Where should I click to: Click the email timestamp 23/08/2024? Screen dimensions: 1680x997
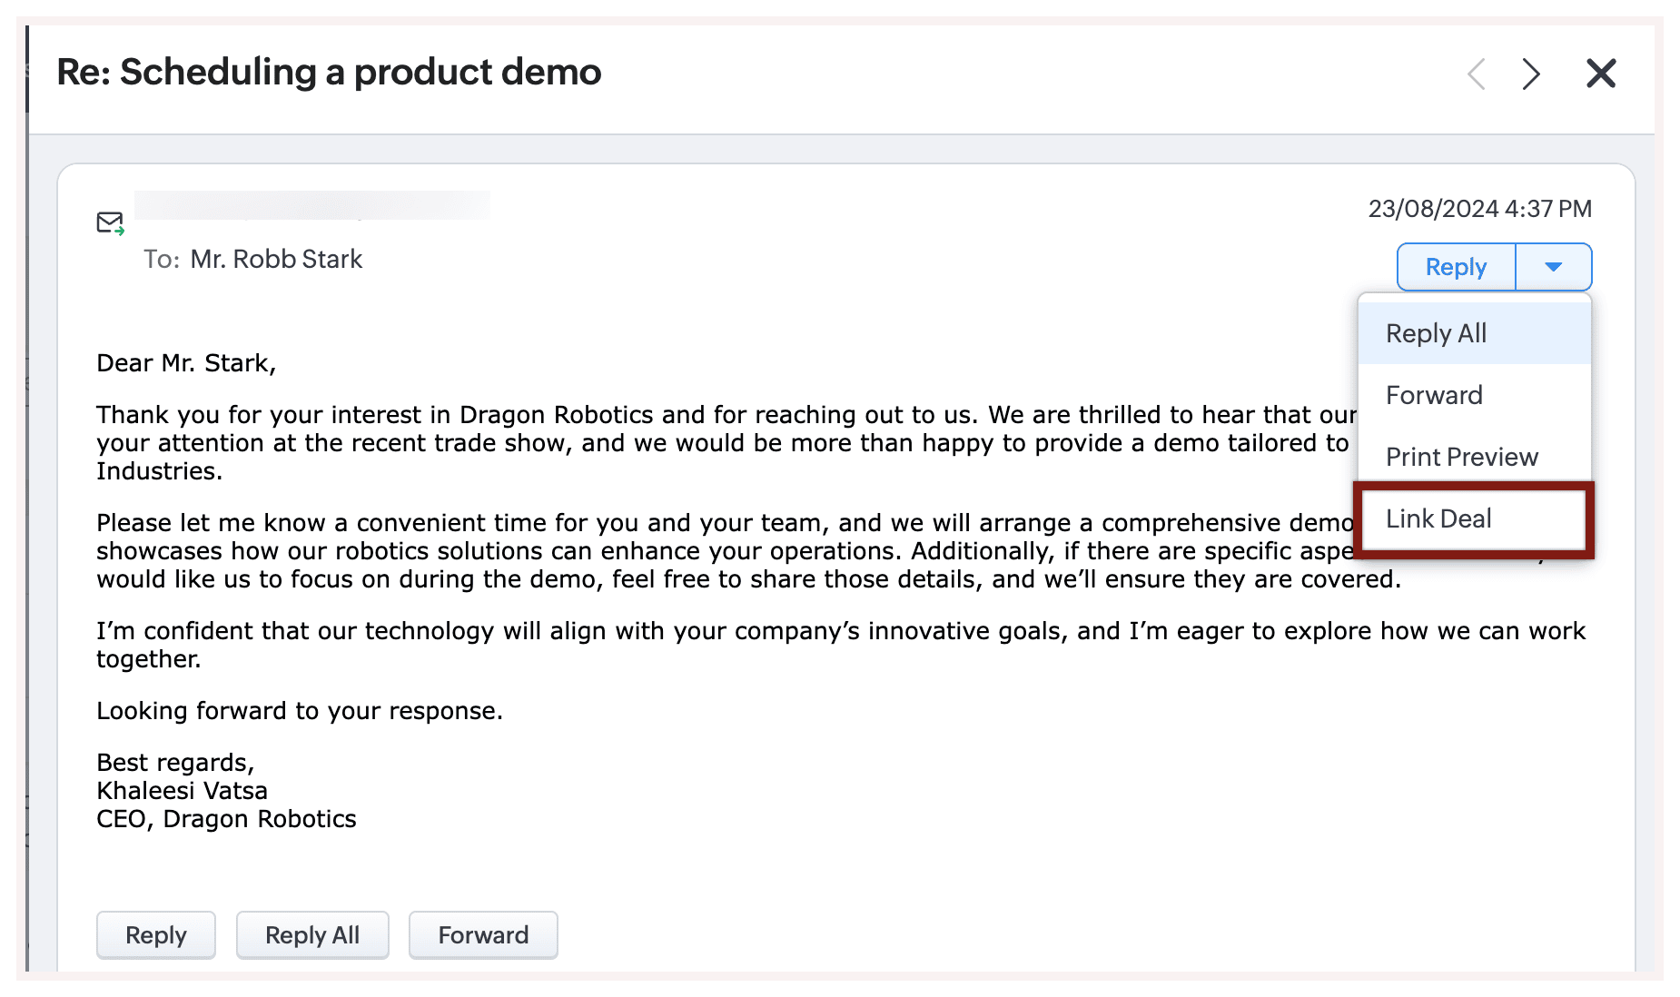(1479, 209)
